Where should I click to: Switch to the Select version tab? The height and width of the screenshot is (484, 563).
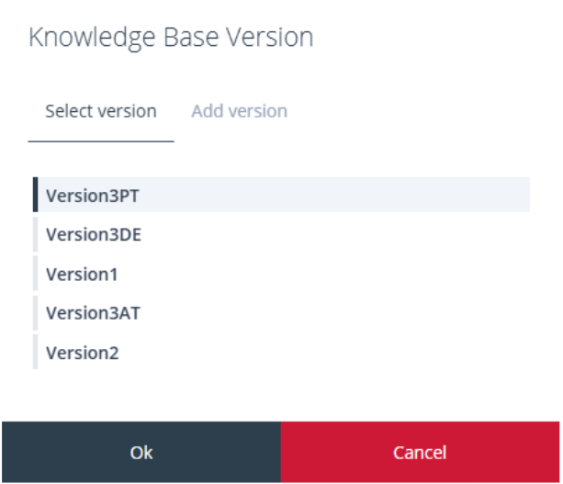(101, 111)
